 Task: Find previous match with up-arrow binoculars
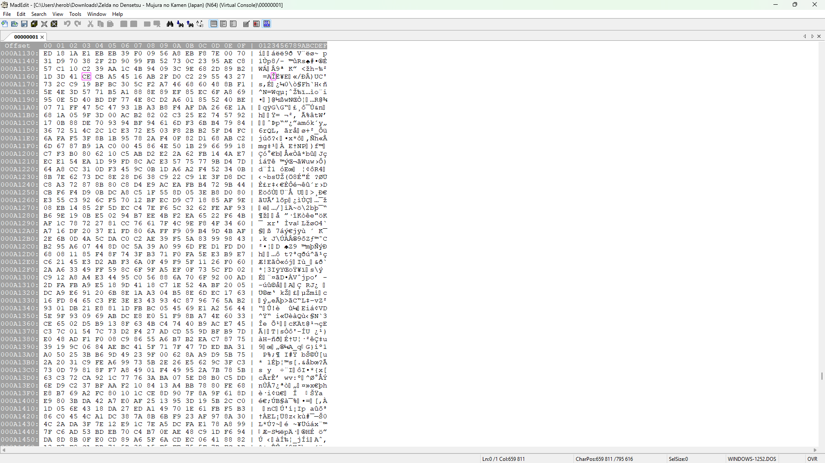tap(190, 24)
